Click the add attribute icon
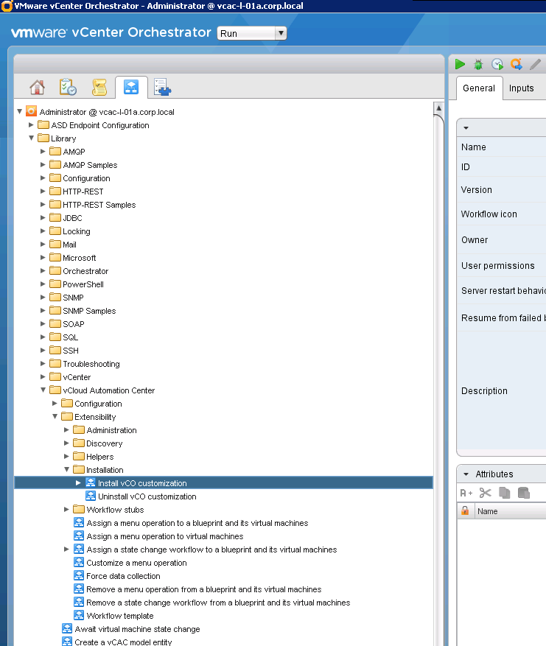Screen dimensions: 546x646 click(466, 493)
